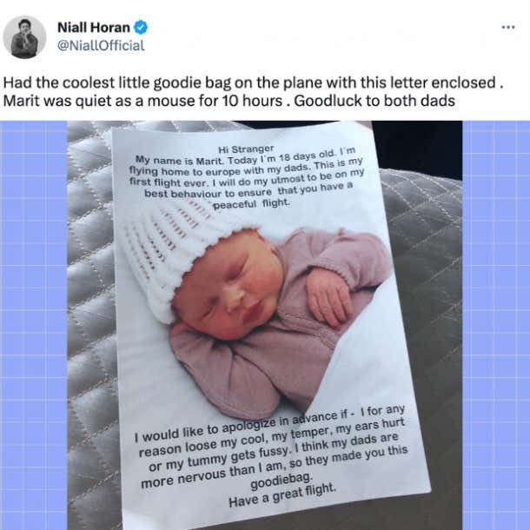Click the white knitted hat in the photo
This screenshot has height=530, width=530.
coord(176,252)
